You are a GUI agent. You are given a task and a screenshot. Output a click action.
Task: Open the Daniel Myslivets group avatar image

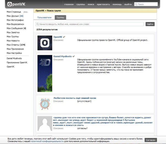pos(45,74)
